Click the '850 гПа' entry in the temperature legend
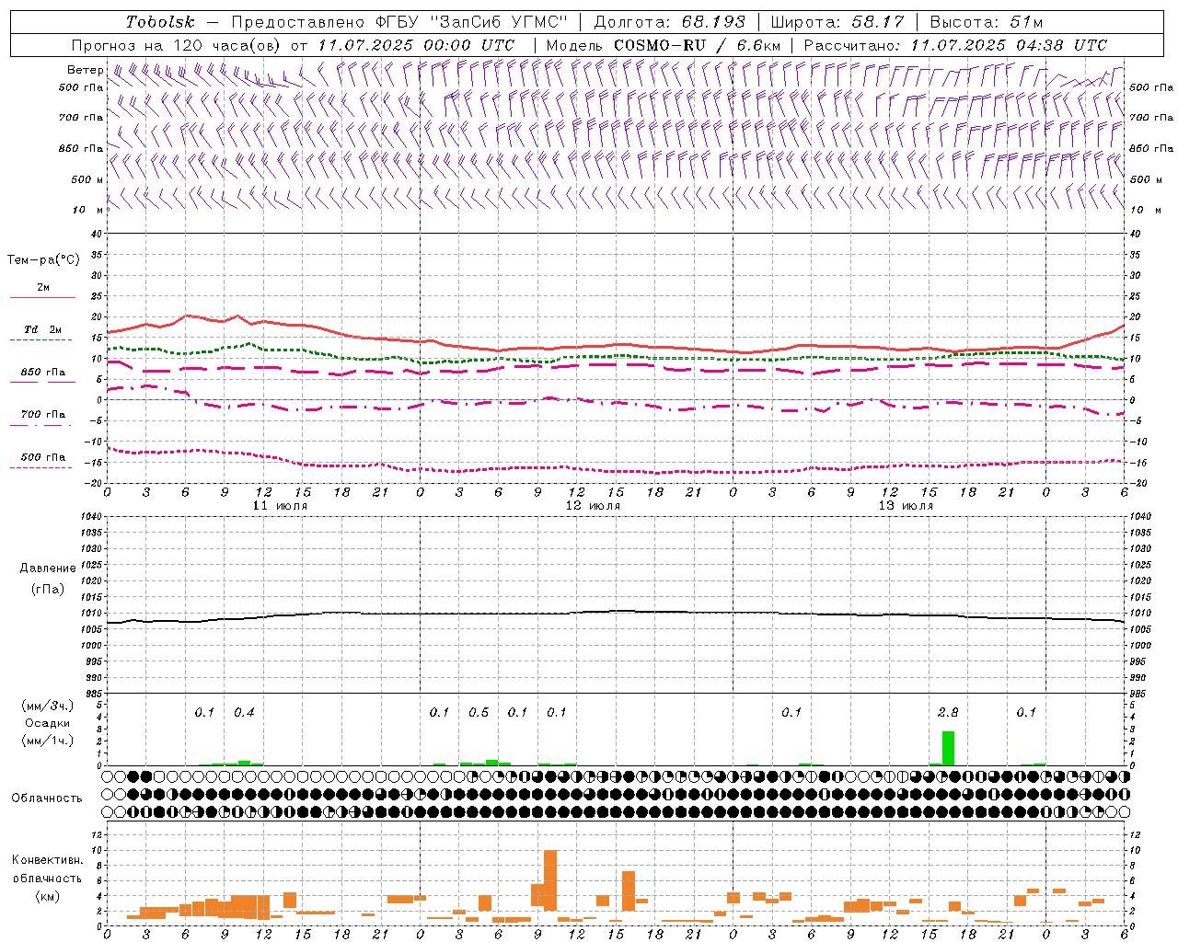This screenshot has width=1178, height=942. click(x=43, y=373)
